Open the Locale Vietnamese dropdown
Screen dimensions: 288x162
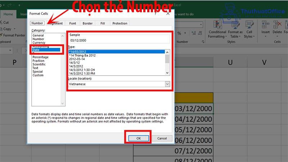tap(167, 84)
